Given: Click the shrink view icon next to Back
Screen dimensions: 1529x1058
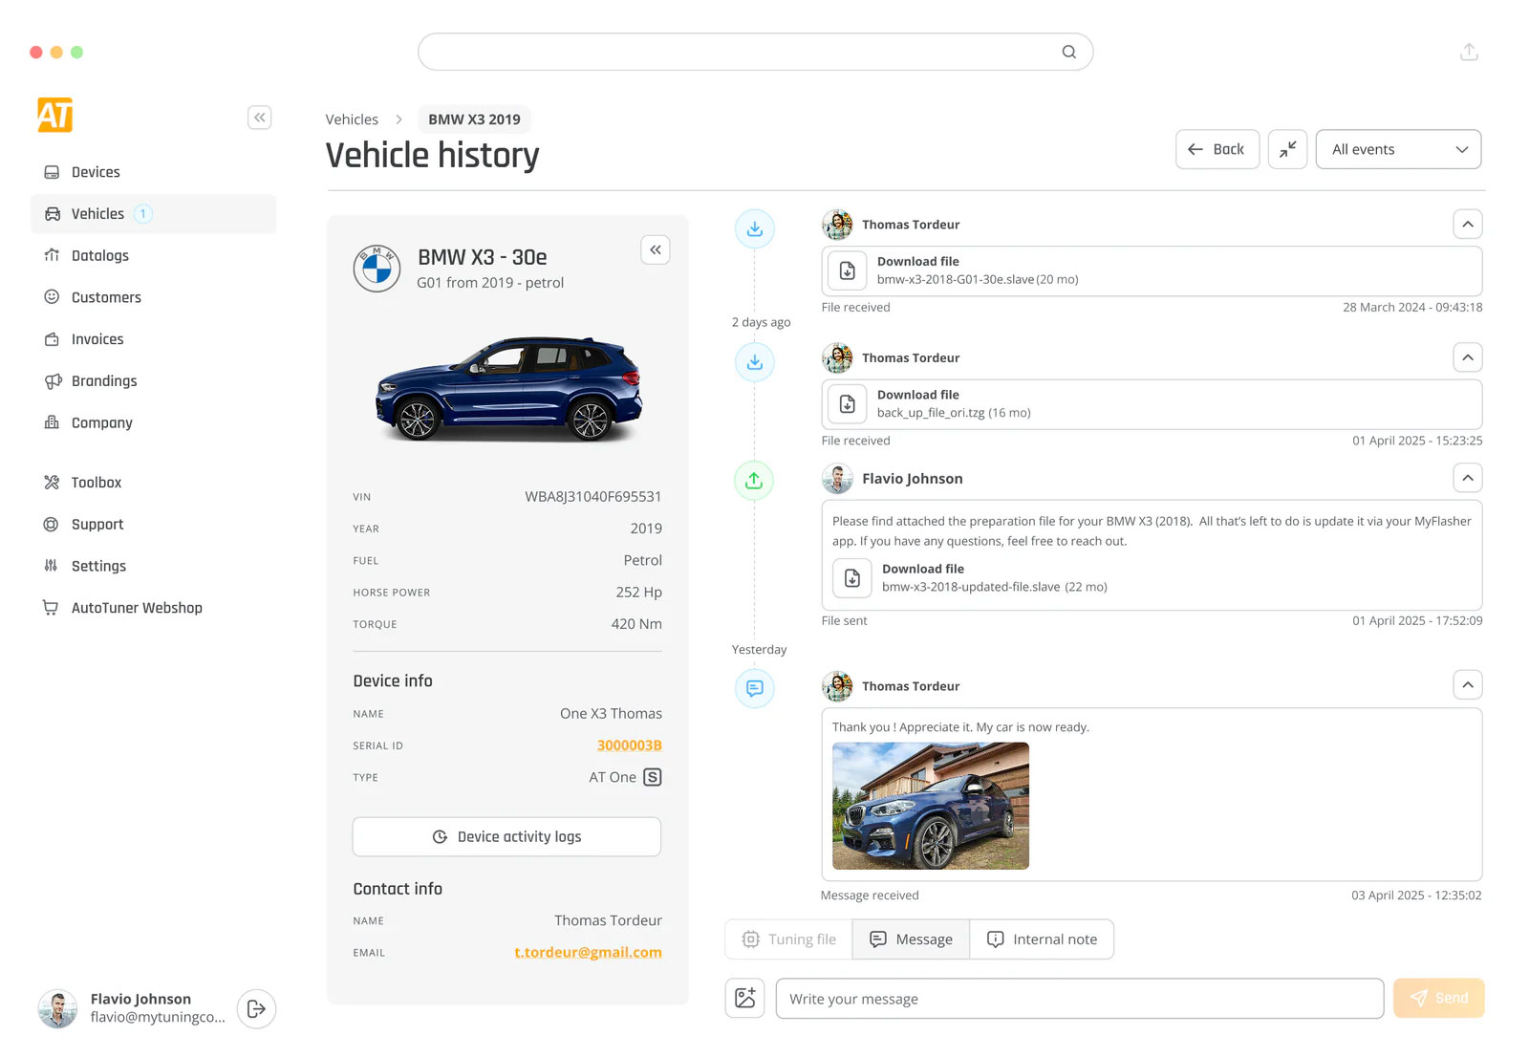Looking at the screenshot, I should click(x=1287, y=149).
